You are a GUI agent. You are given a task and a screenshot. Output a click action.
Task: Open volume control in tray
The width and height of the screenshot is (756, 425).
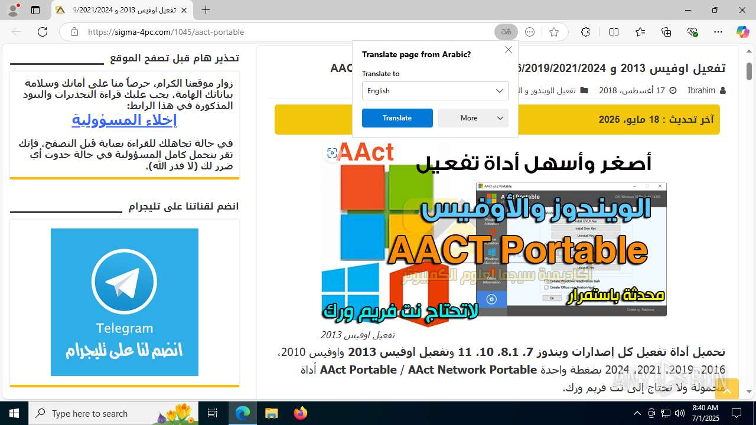point(680,413)
